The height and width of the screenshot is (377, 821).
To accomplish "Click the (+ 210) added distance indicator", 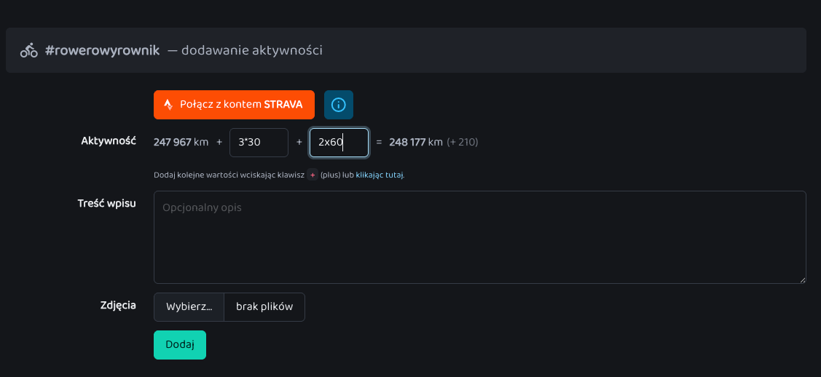I will point(463,143).
